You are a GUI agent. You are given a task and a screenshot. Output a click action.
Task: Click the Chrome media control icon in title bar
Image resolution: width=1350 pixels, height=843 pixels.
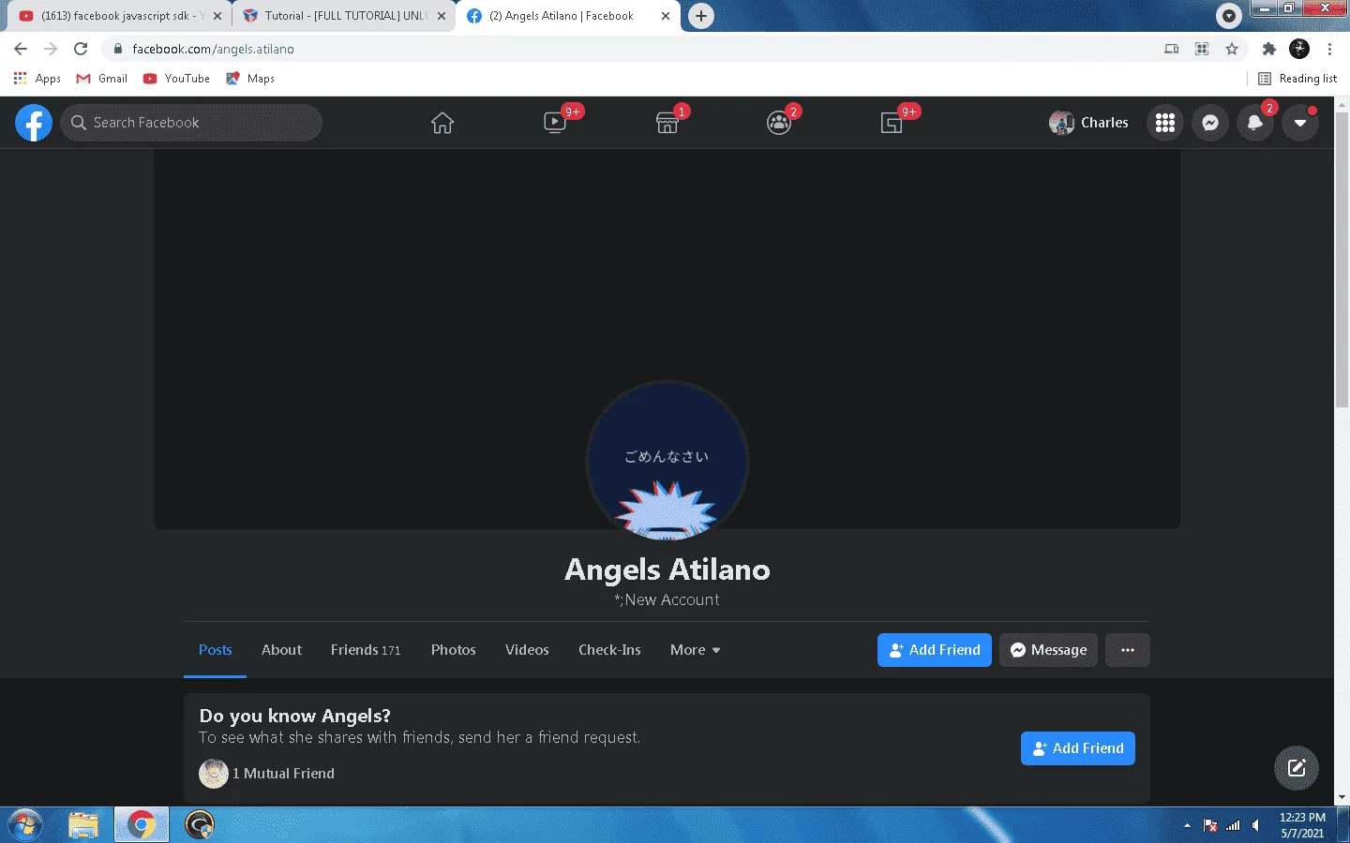point(1229,16)
